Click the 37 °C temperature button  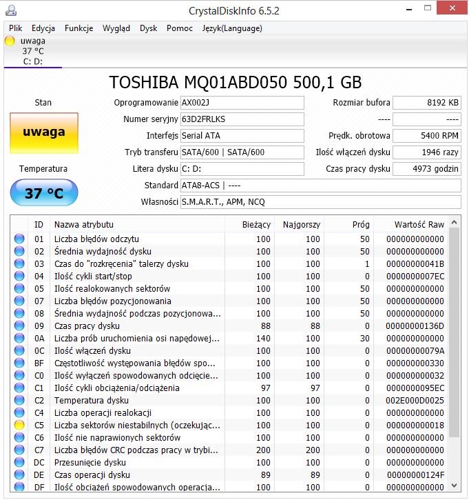click(x=44, y=192)
